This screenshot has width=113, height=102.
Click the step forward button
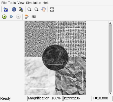pos(11,17)
